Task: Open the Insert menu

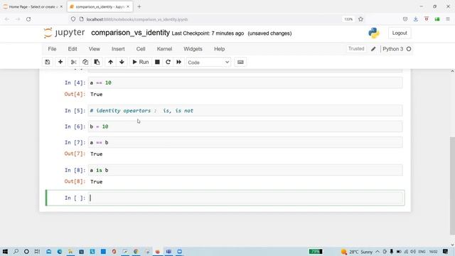Action: pos(118,49)
